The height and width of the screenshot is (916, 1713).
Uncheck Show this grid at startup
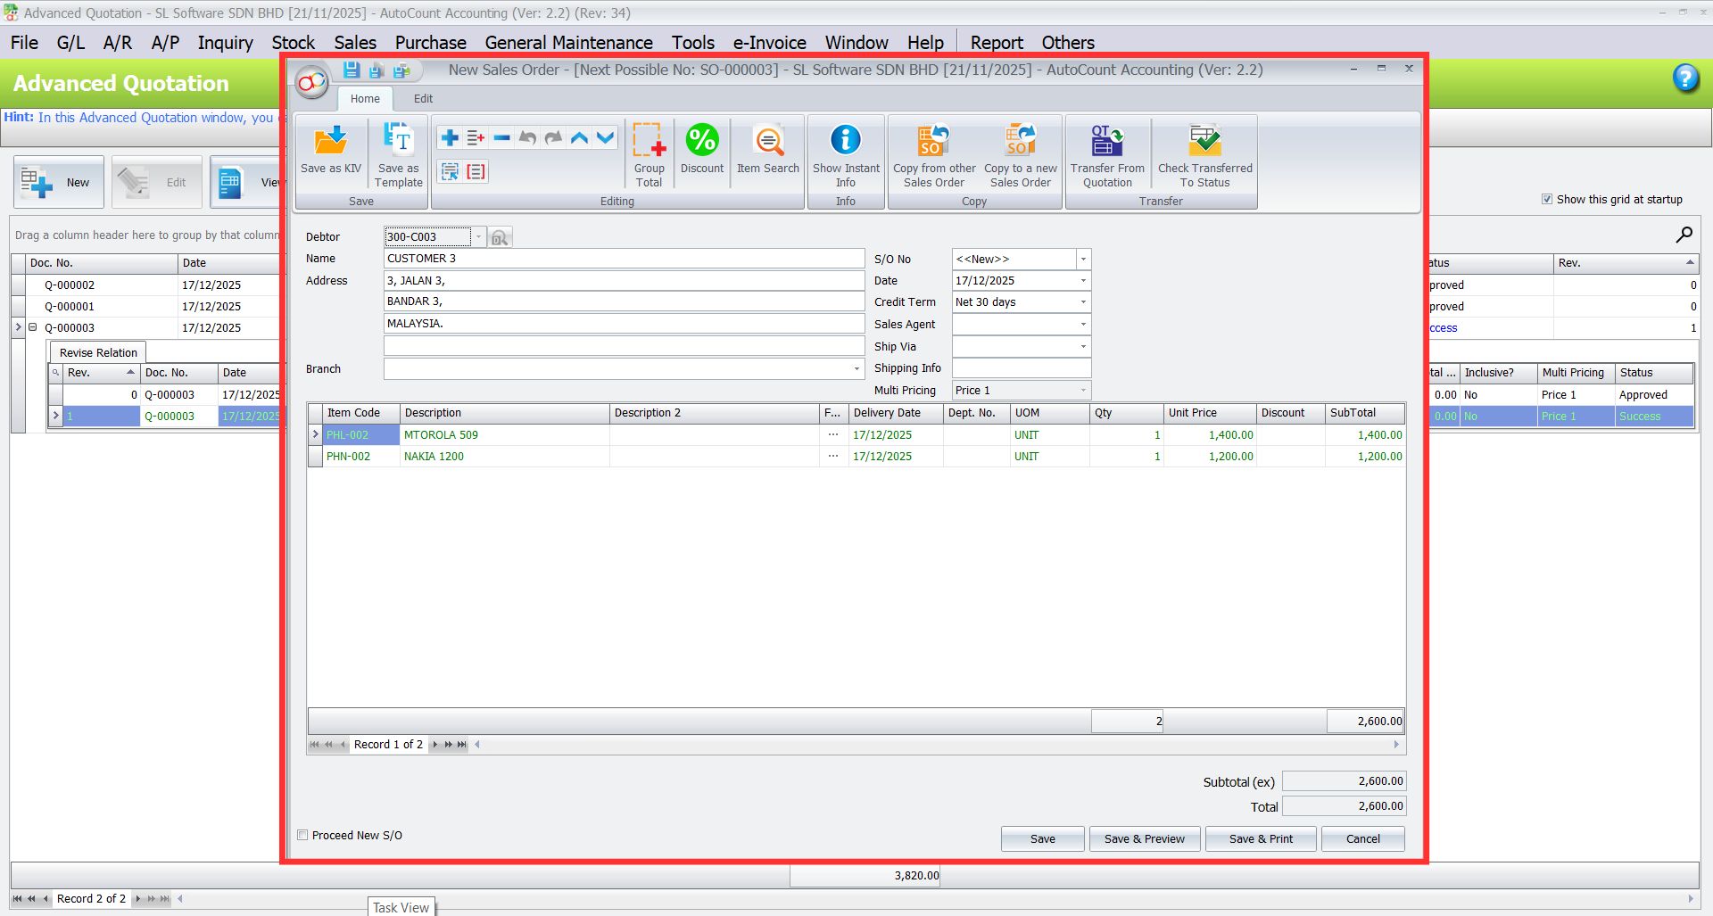pos(1548,199)
